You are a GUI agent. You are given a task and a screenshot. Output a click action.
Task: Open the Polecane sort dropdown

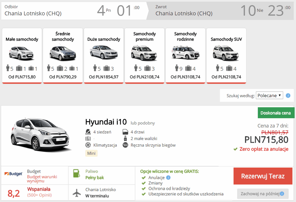click(x=269, y=96)
